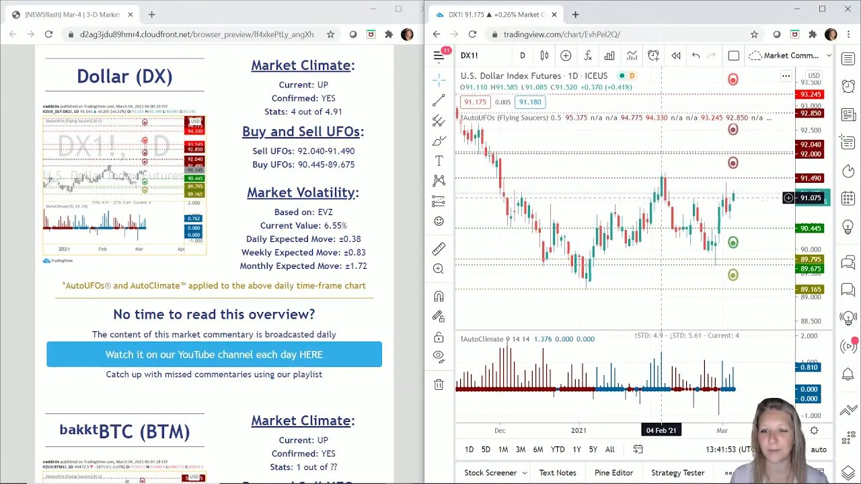Screen dimensions: 861x484
Task: Click the compare or add symbol plus icon
Action: coord(566,56)
